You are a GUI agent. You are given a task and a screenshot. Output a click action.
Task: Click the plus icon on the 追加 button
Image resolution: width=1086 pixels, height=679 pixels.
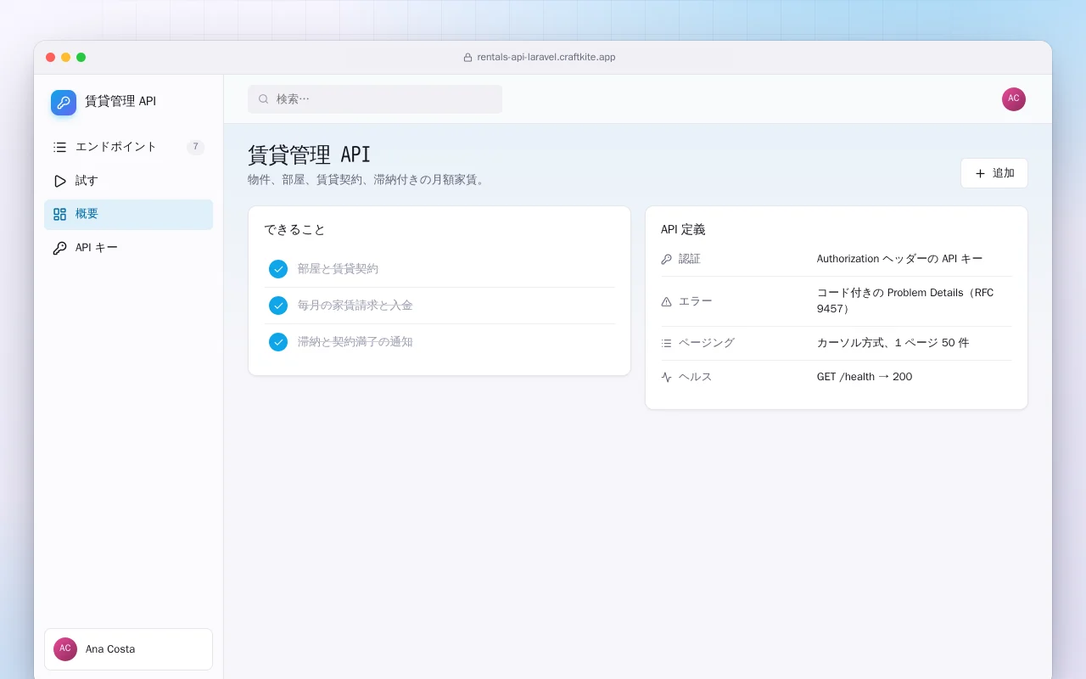coord(980,173)
